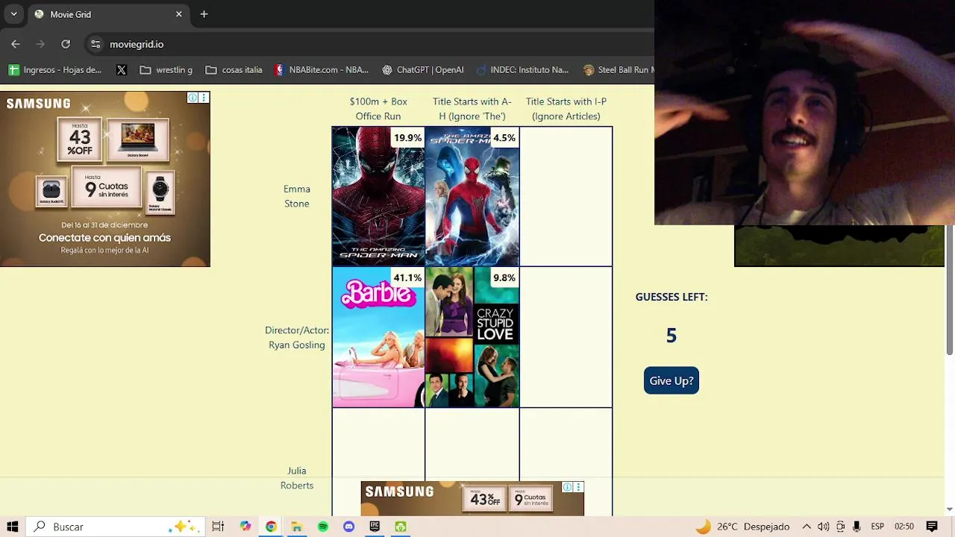Click the microphone tray icon

click(x=857, y=527)
